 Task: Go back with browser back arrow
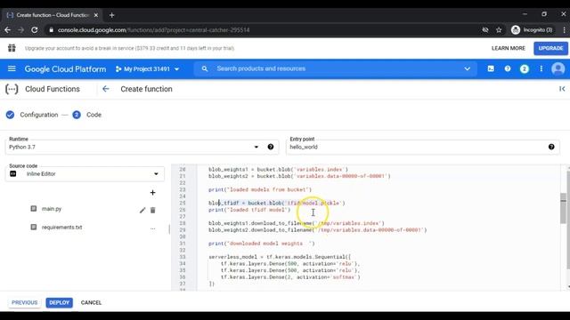click(8, 29)
